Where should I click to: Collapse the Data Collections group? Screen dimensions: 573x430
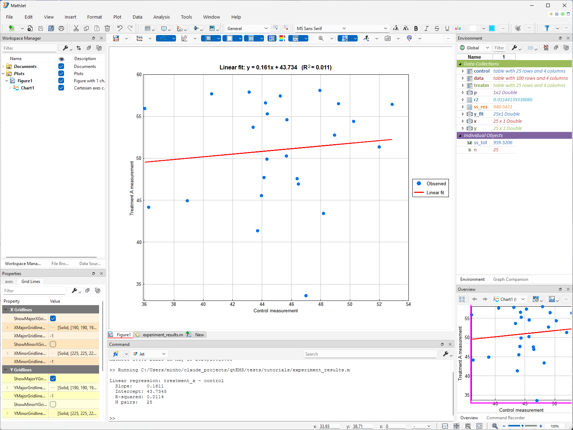pyautogui.click(x=460, y=64)
